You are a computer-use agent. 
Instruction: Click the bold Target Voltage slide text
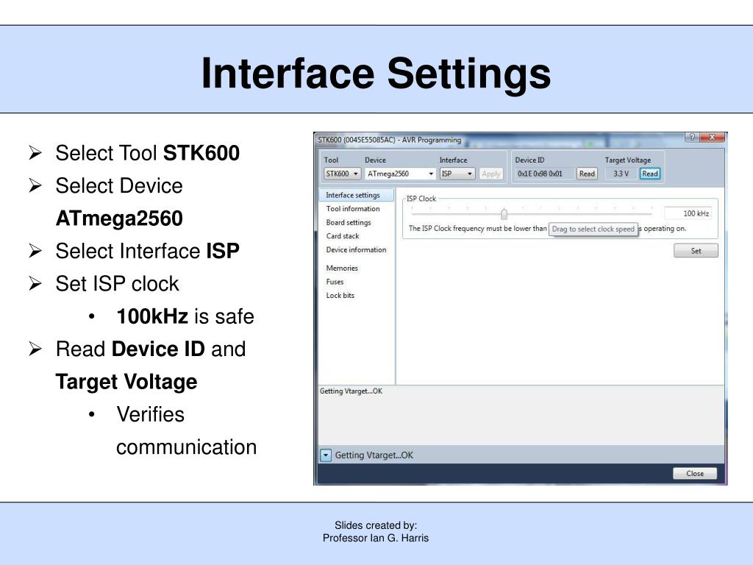point(126,382)
